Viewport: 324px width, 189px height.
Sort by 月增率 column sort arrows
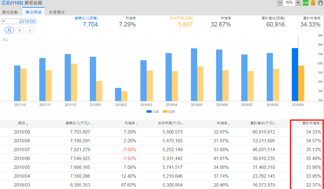point(137,124)
